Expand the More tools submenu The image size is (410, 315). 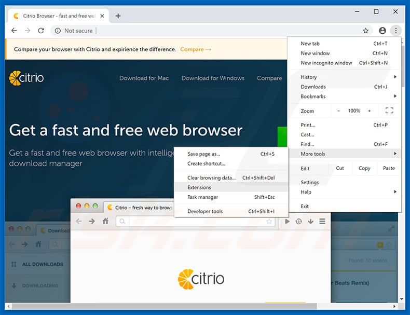tap(344, 154)
